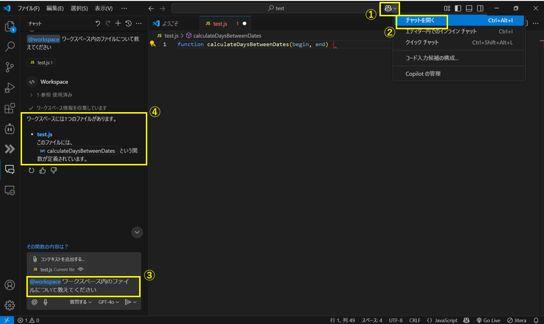Click suggested follow-up その関数の内容は？
The width and height of the screenshot is (544, 324).
47,247
